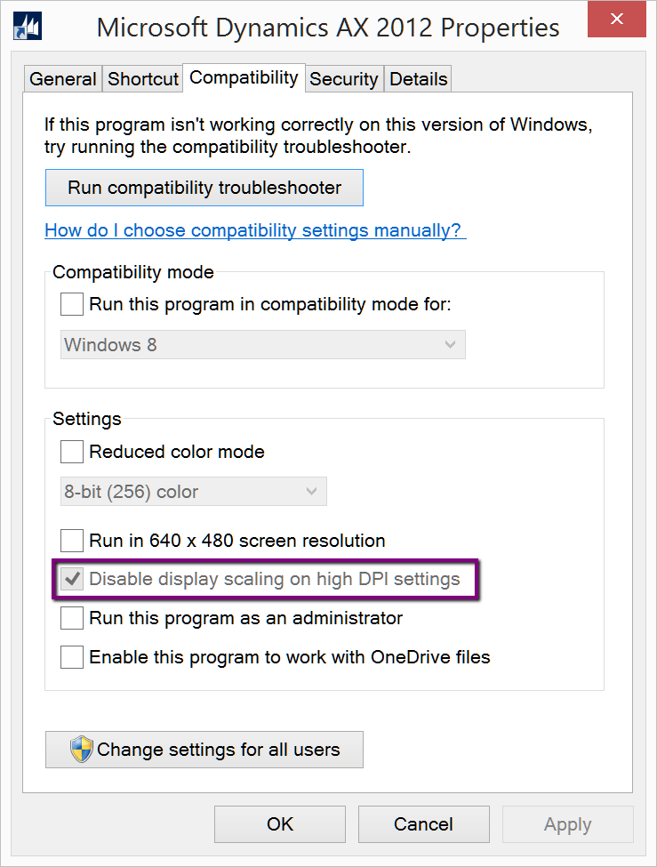
Task: Expand the 8-bit (256) color dropdown
Action: click(x=193, y=492)
